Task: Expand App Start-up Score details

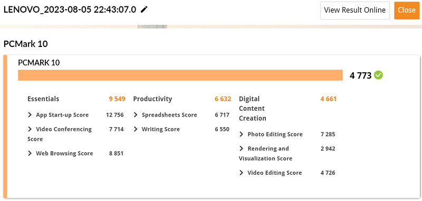Action: [30, 115]
